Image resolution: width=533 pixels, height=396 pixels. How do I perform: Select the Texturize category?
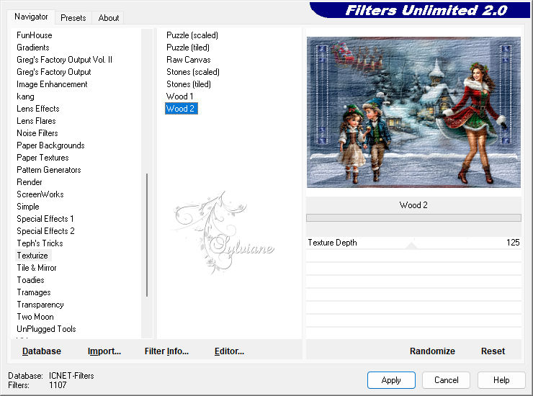(x=32, y=256)
